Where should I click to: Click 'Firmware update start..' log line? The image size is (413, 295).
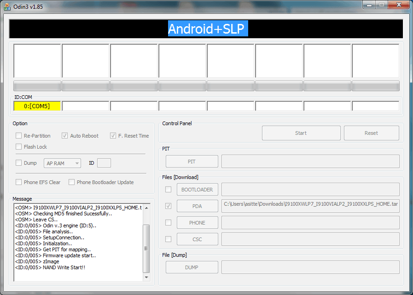click(x=55, y=255)
